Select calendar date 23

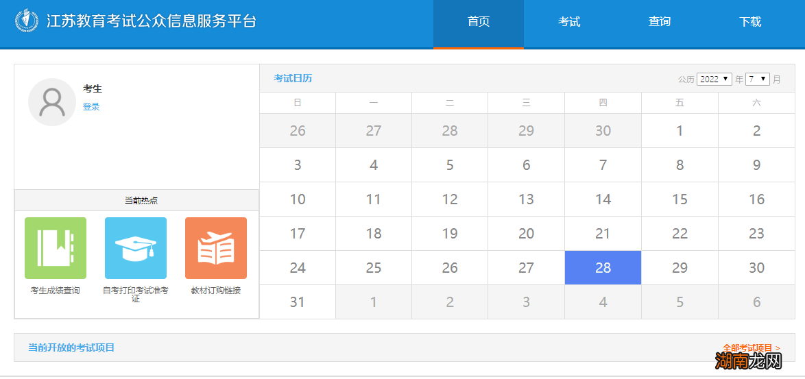757,233
